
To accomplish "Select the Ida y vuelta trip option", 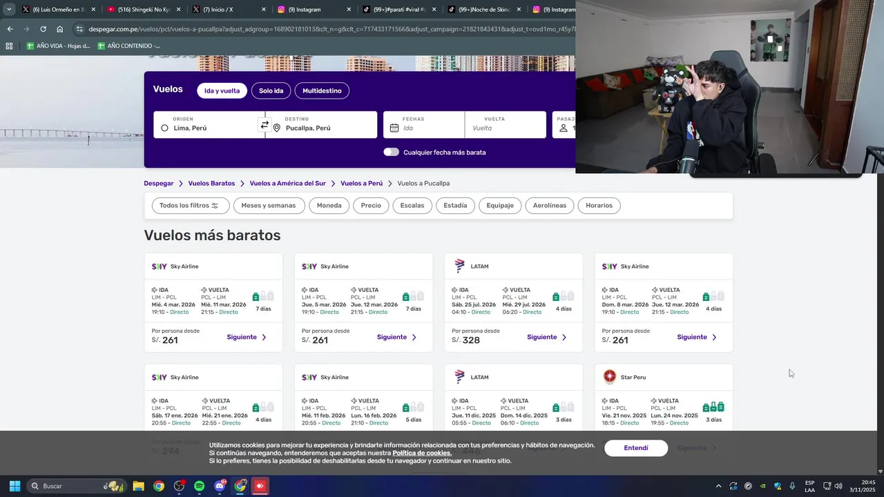I will coord(222,90).
